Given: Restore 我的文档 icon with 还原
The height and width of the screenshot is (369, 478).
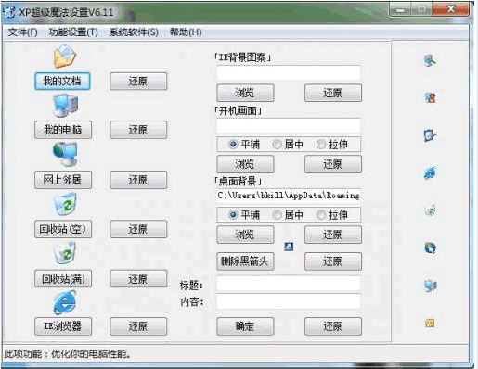Looking at the screenshot, I should [138, 82].
